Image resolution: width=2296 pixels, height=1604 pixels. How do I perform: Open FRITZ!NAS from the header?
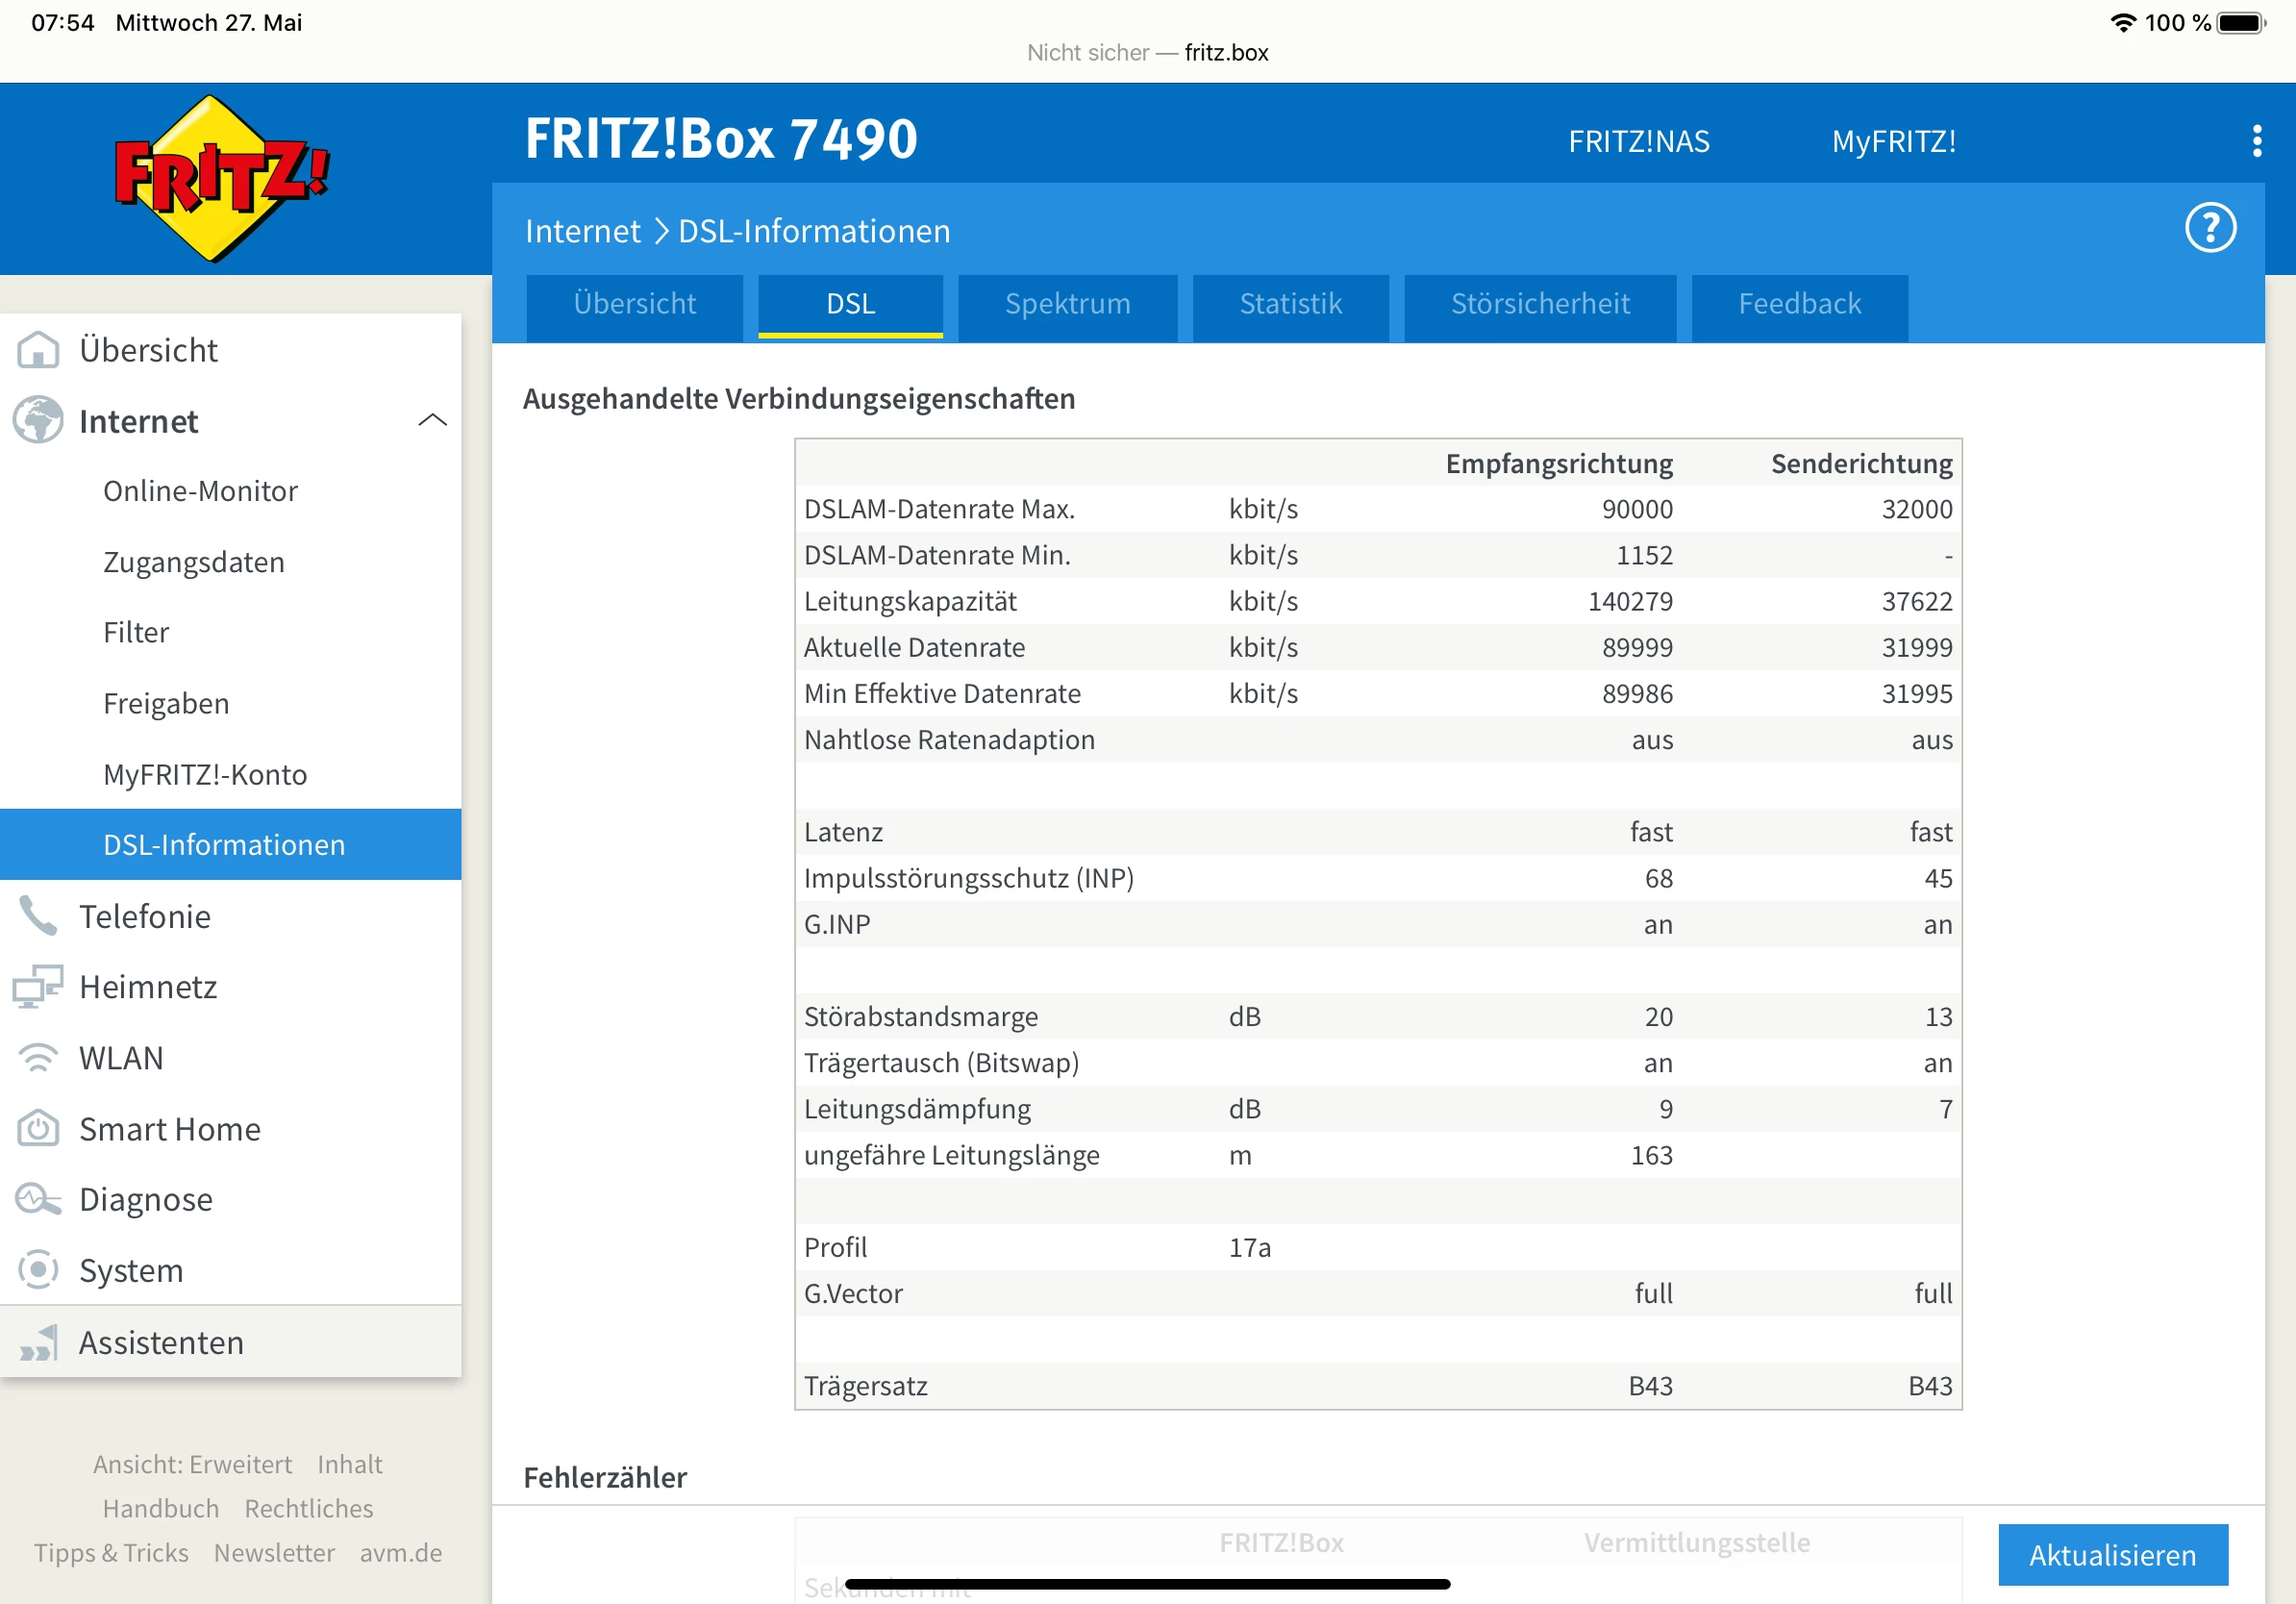(x=1638, y=142)
